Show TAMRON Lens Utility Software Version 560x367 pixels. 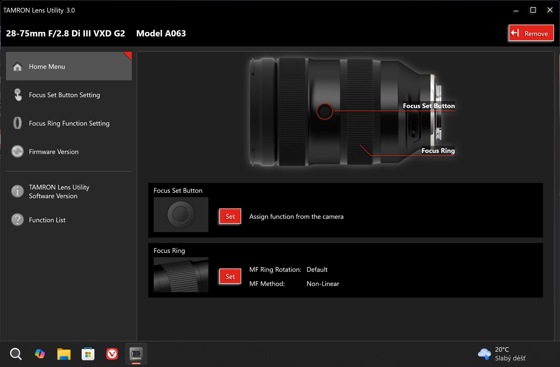coord(69,191)
